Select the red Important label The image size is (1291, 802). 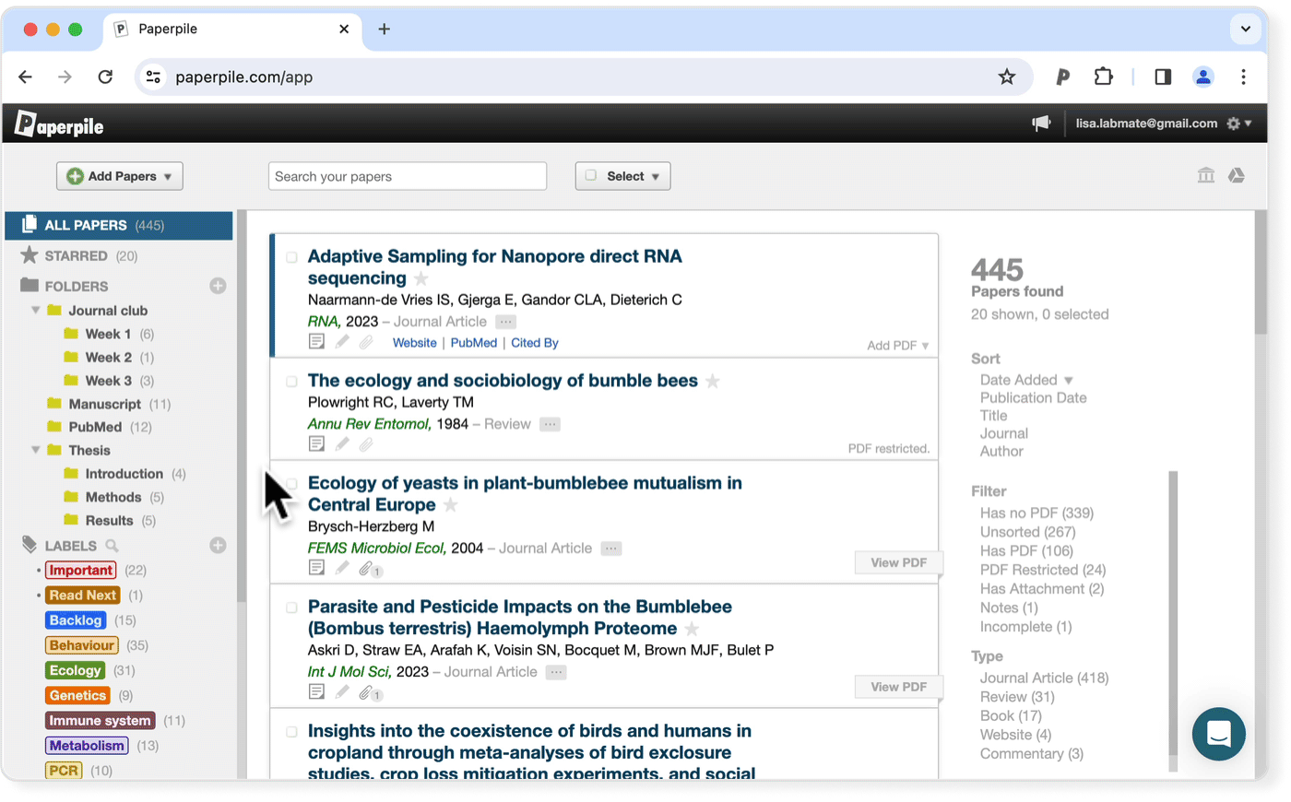click(81, 571)
